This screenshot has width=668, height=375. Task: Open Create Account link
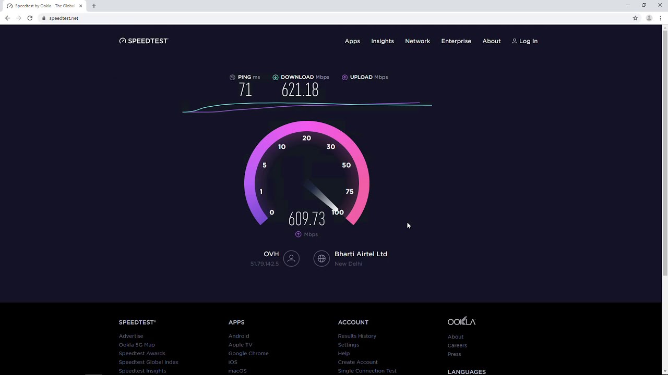click(x=357, y=362)
